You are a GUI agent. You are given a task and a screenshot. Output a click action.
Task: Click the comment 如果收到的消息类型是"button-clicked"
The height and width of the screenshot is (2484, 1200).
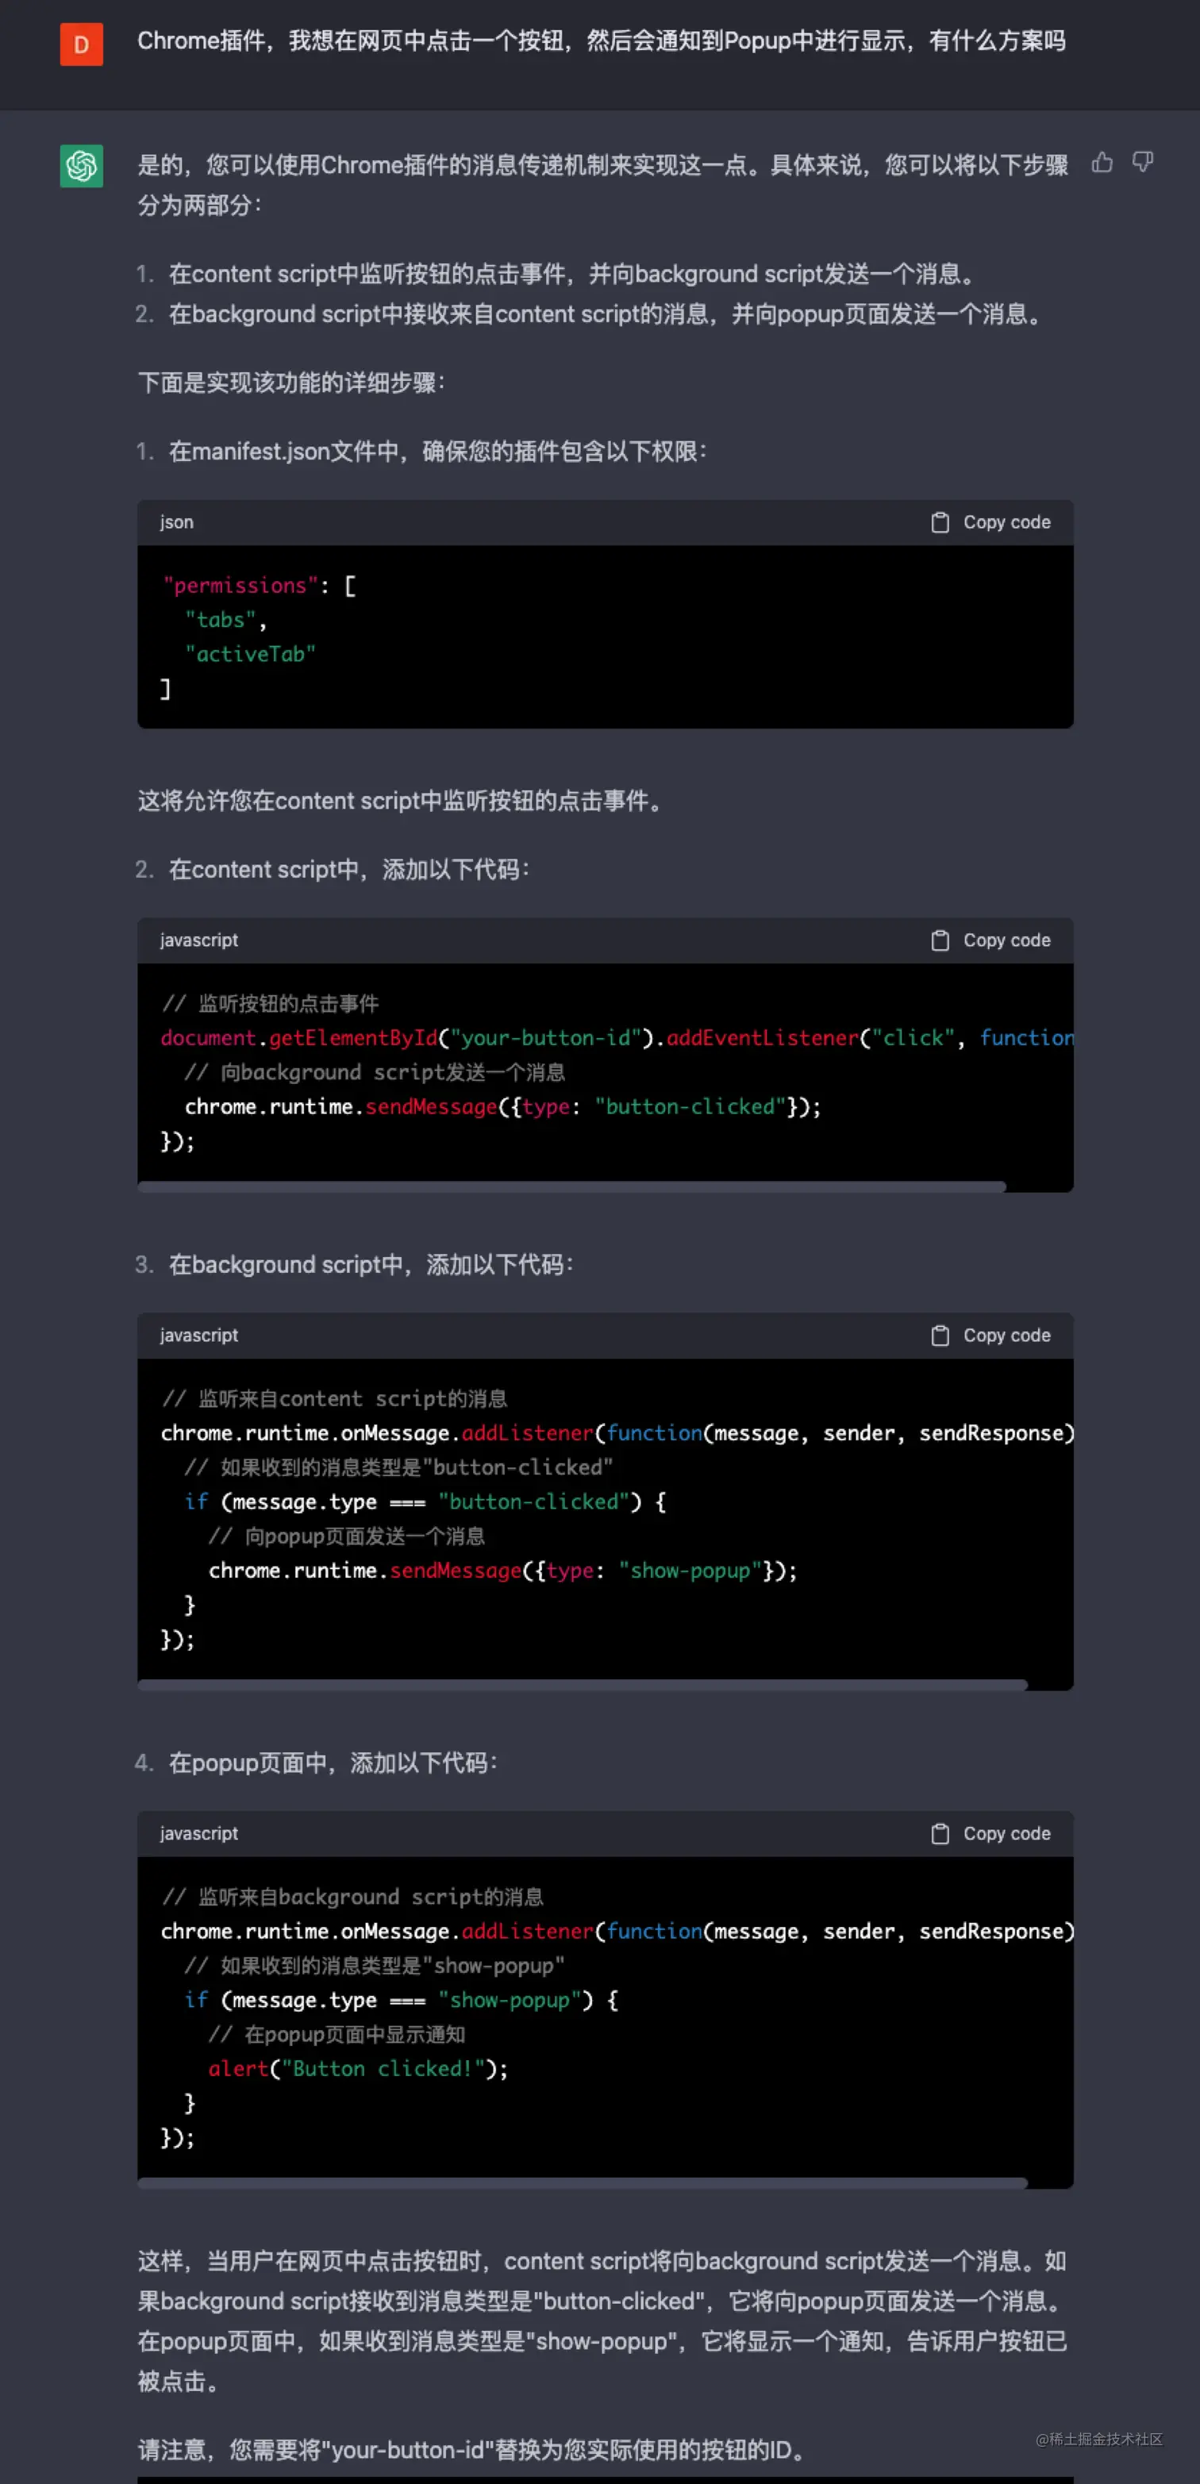pos(398,1467)
